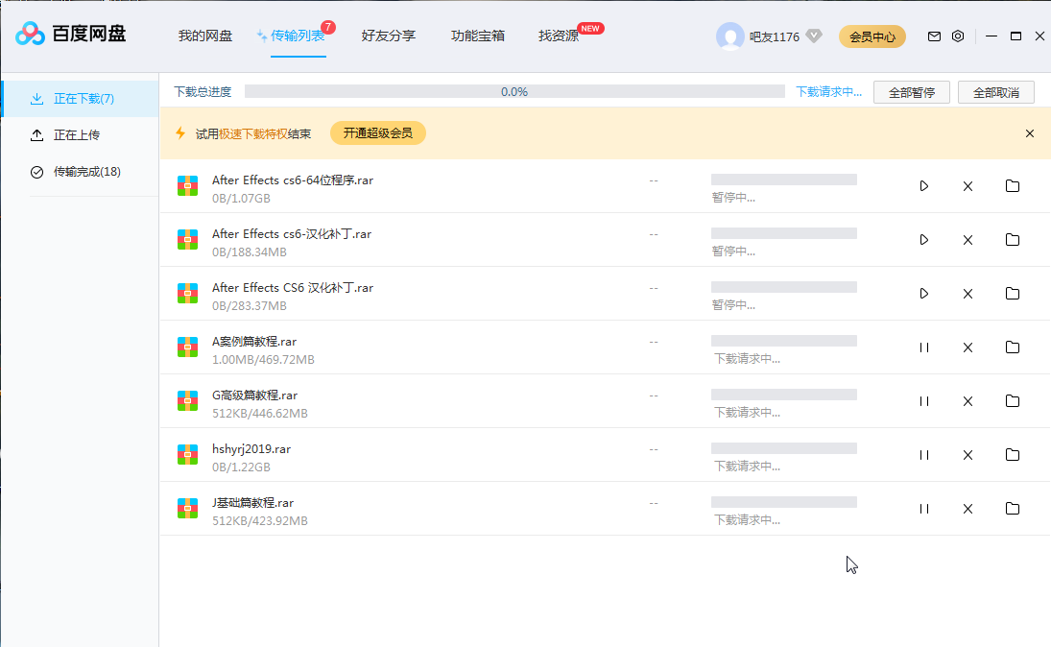Click 极速下载特权 link in banner
Image resolution: width=1051 pixels, height=647 pixels.
(x=252, y=134)
